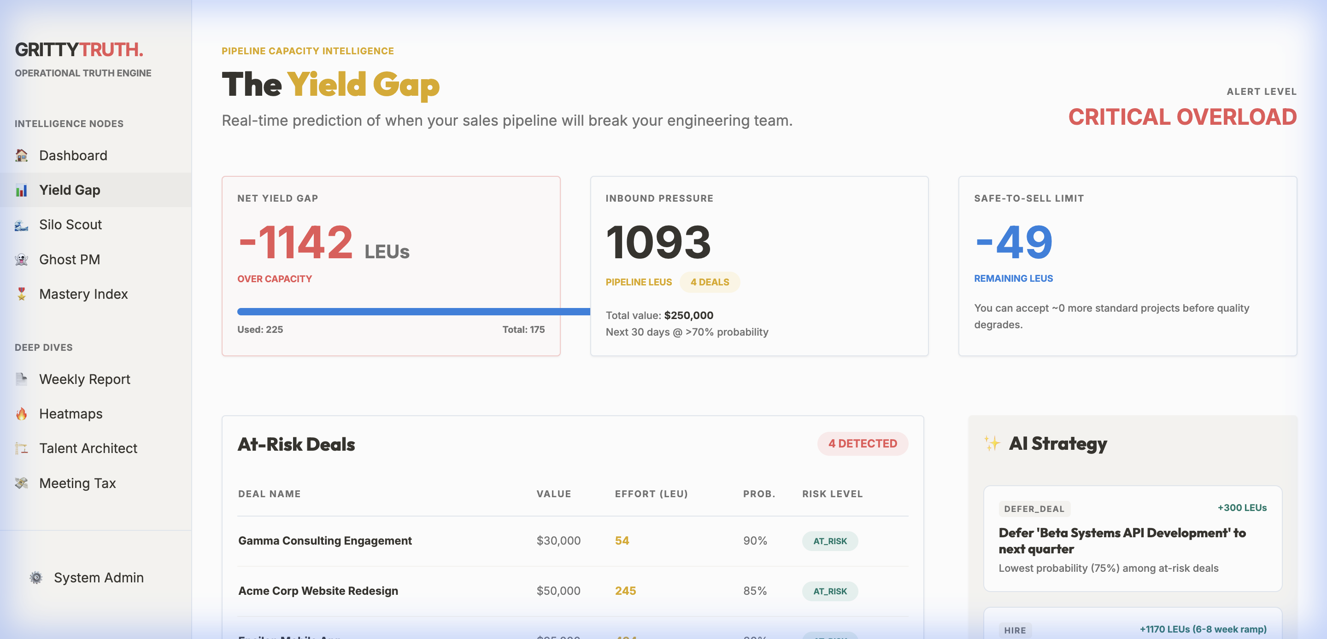Click the Weekly Report document icon
Screen dimensions: 1327x639
coord(21,379)
